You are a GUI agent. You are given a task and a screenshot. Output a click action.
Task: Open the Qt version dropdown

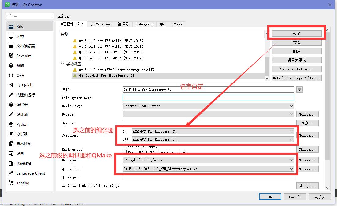click(208, 169)
